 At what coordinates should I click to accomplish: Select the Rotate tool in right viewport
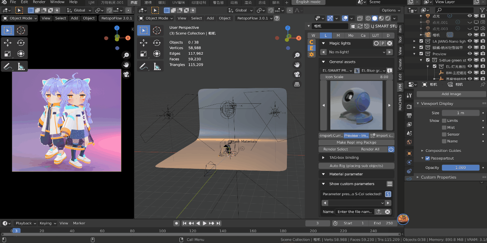coord(157,43)
